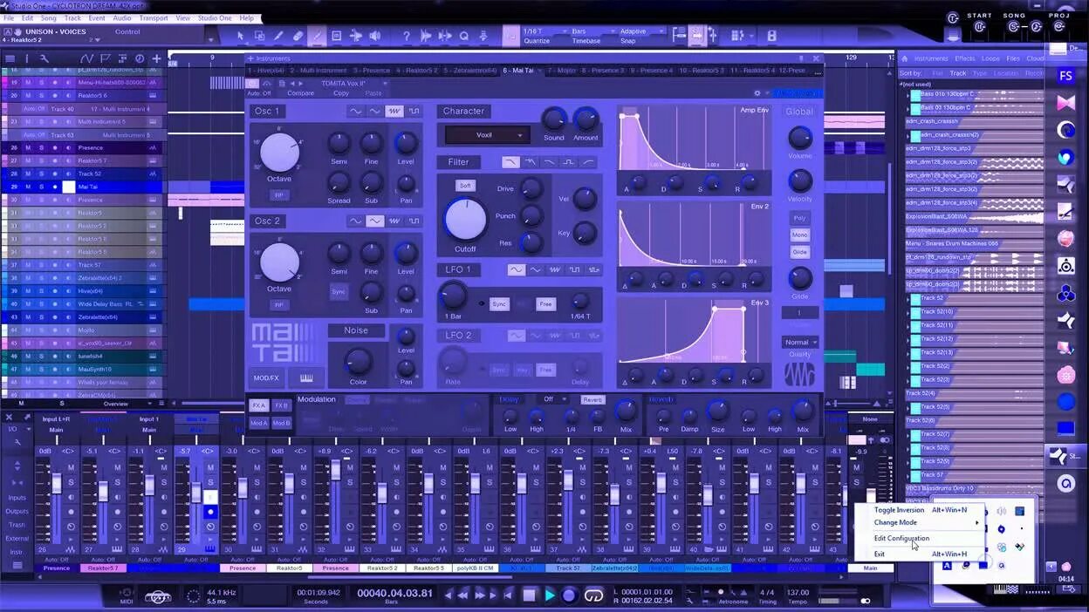Viewport: 1089px width, 612px height.
Task: Click the Copy preset button
Action: tap(339, 92)
